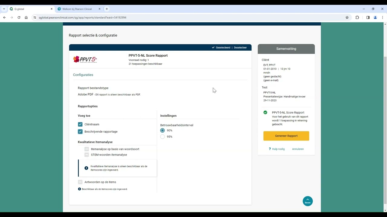387x217 pixels.
Task: Open the Chrome three-dot menu
Action: 382,17
